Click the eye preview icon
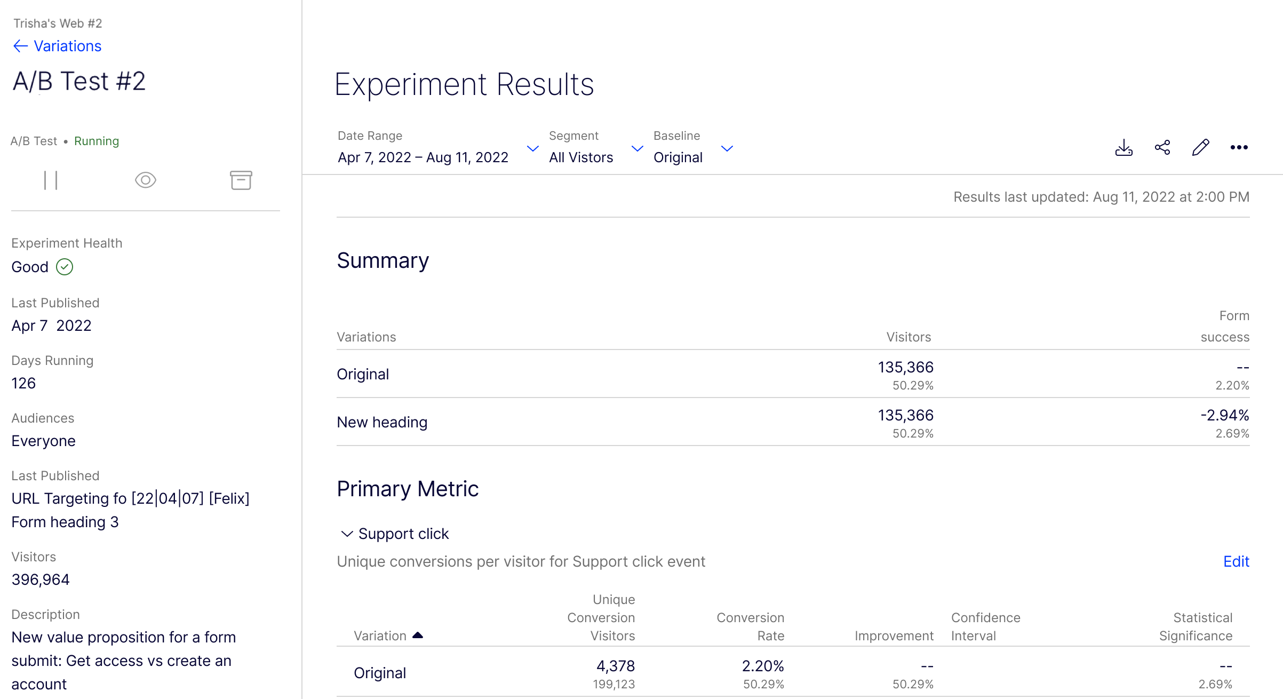This screenshot has width=1283, height=699. (145, 180)
